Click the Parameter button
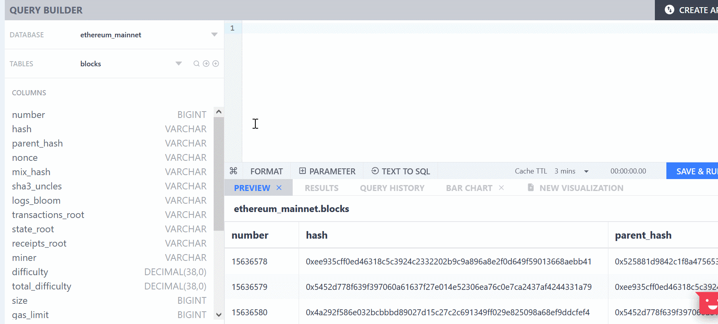This screenshot has width=718, height=324. 327,171
